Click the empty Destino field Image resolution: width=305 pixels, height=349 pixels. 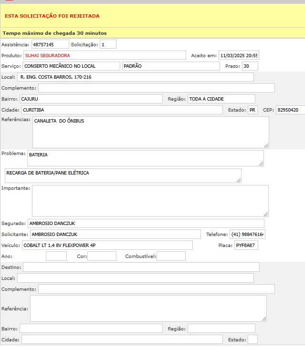141,267
